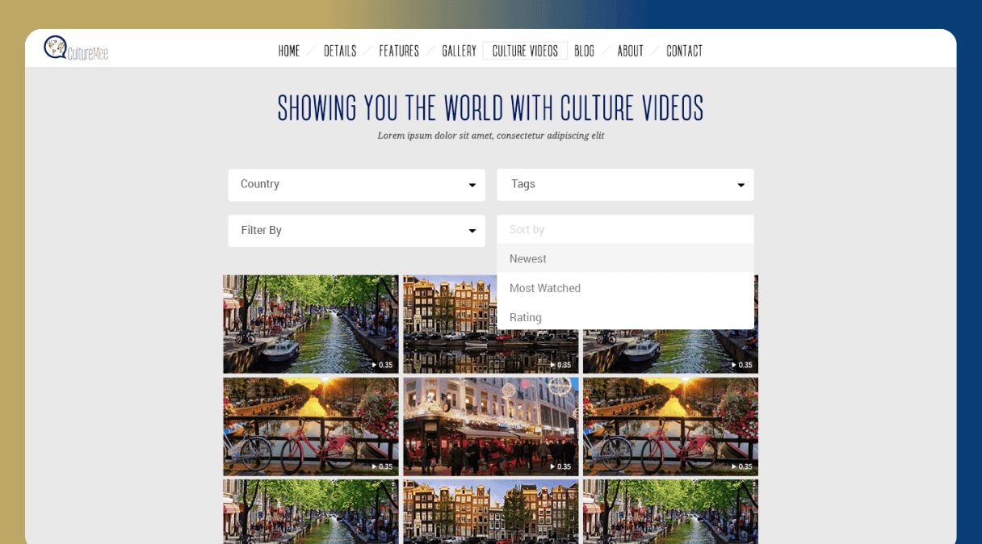Click the Country dropdown arrow
Image resolution: width=982 pixels, height=544 pixels.
click(x=472, y=186)
